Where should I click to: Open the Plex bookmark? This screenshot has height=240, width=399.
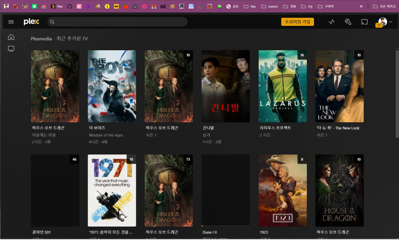(56, 6)
